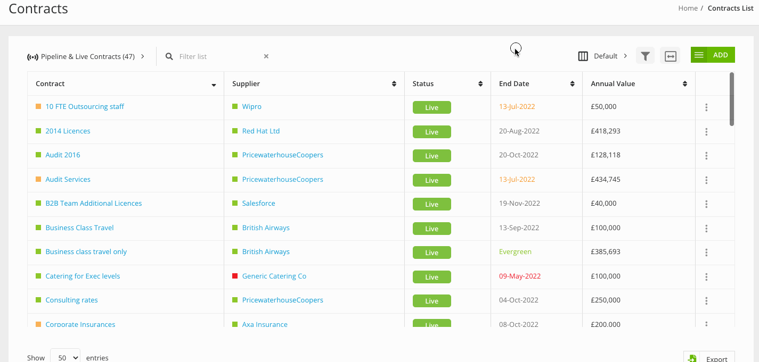
Task: Open the 10 FTE Outsourcing staff contract
Action: click(x=85, y=106)
